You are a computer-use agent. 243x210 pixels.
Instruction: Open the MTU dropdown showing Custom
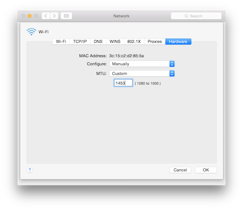[142, 74]
